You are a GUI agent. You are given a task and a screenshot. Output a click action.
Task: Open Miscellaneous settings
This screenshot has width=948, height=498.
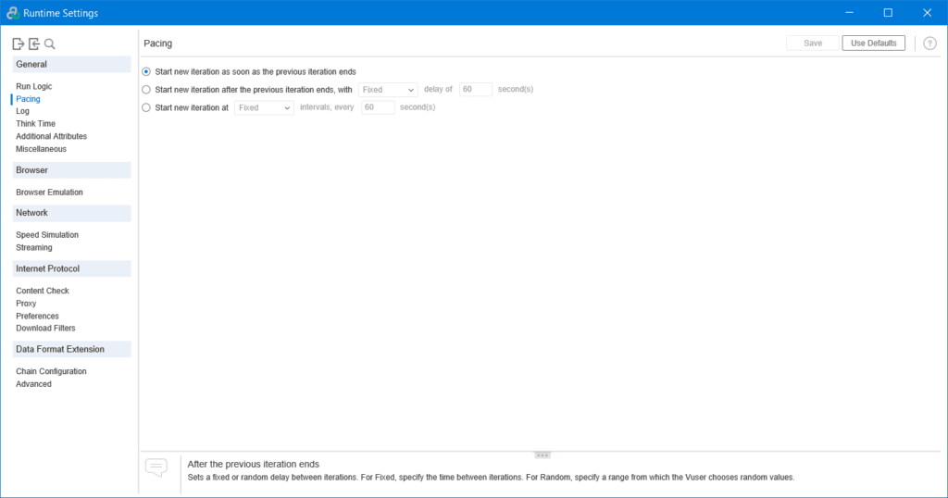(41, 149)
